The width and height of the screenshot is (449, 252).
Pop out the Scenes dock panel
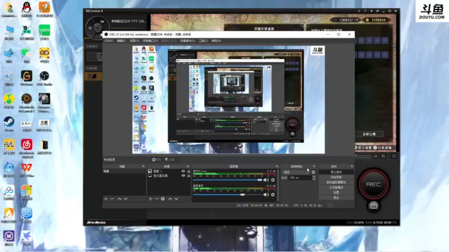pyautogui.click(x=143, y=166)
